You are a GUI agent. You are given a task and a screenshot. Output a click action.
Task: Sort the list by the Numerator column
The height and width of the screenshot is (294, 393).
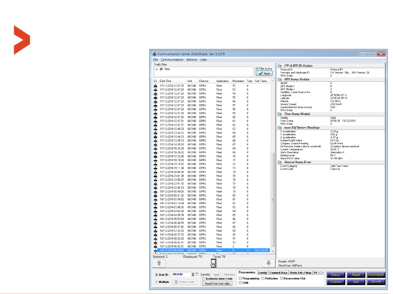click(239, 81)
